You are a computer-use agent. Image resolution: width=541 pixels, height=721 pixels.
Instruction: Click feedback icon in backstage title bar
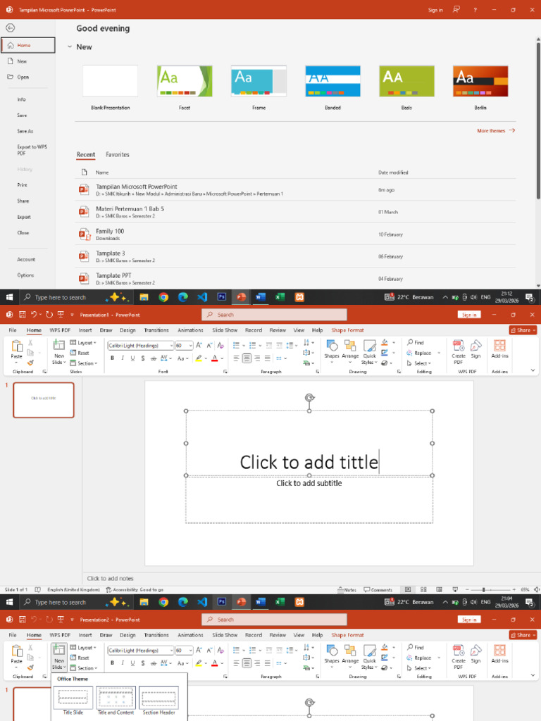[x=456, y=10]
